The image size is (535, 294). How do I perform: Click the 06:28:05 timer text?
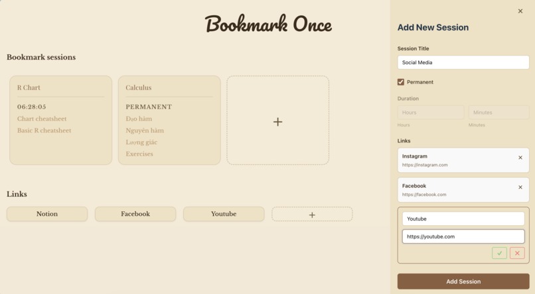[32, 107]
